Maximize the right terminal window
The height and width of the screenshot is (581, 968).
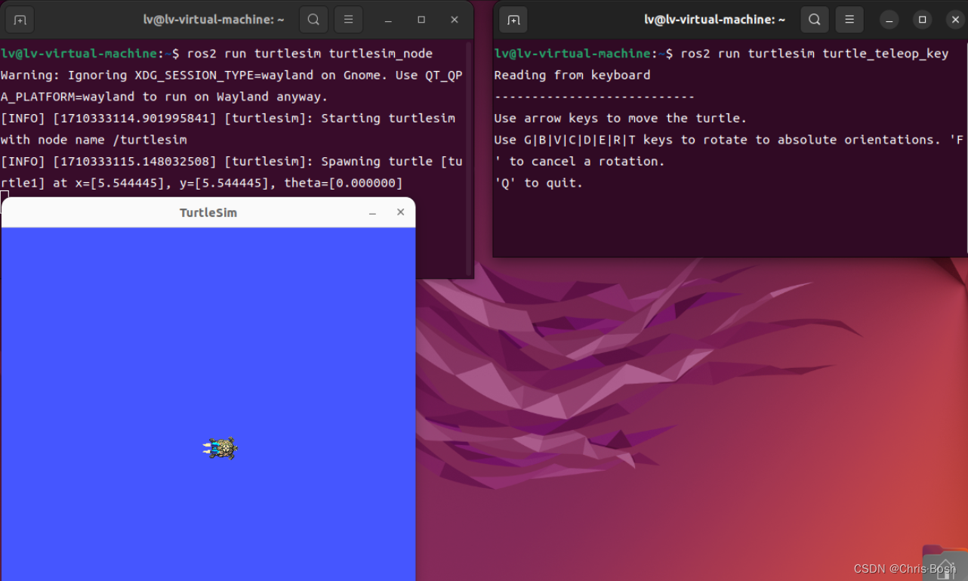tap(922, 20)
